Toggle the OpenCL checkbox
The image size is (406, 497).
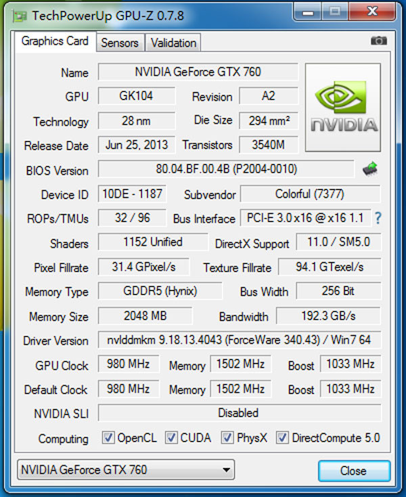point(108,437)
